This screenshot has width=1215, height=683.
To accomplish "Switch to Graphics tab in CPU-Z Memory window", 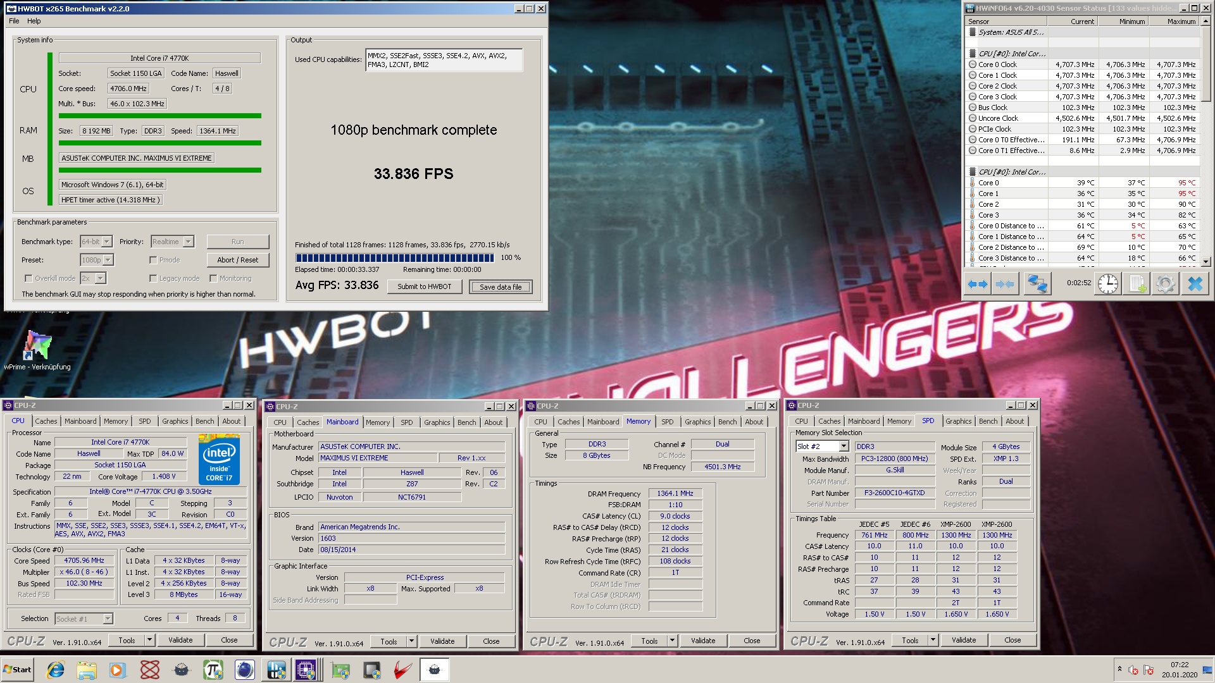I will 697,422.
